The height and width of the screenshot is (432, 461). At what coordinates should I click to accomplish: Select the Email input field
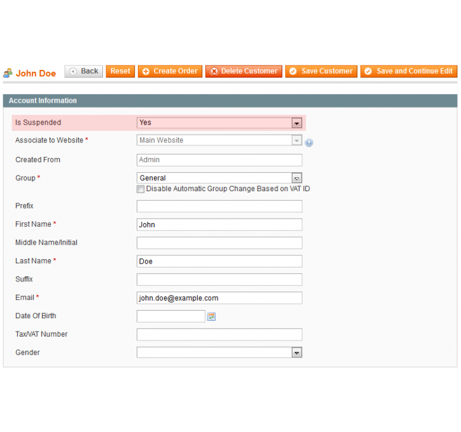[x=219, y=298]
